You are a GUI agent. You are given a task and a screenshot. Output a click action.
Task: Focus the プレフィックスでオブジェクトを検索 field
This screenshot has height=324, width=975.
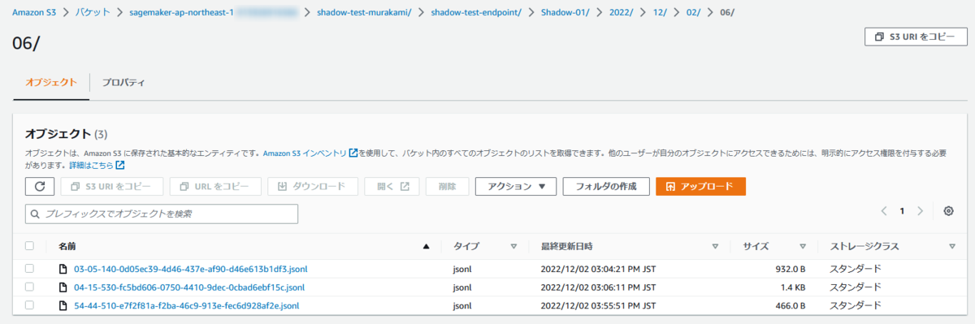[162, 214]
